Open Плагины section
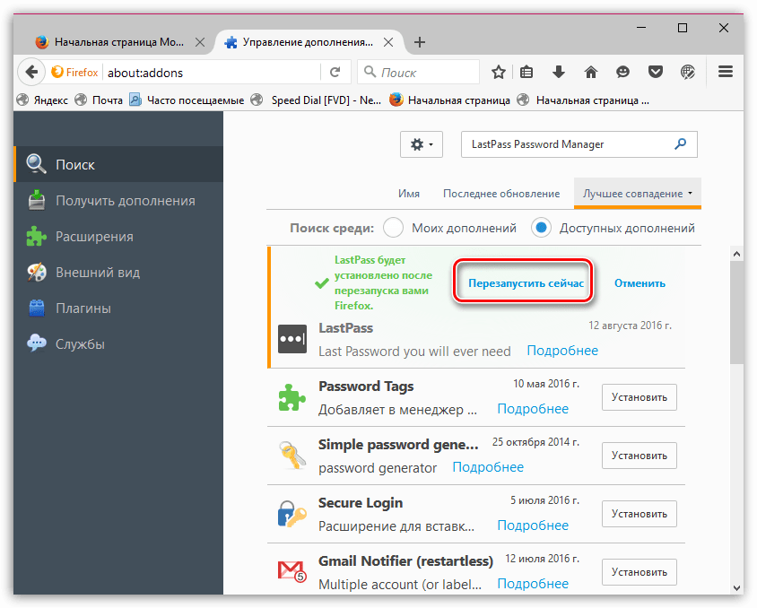This screenshot has height=608, width=757. tap(118, 308)
